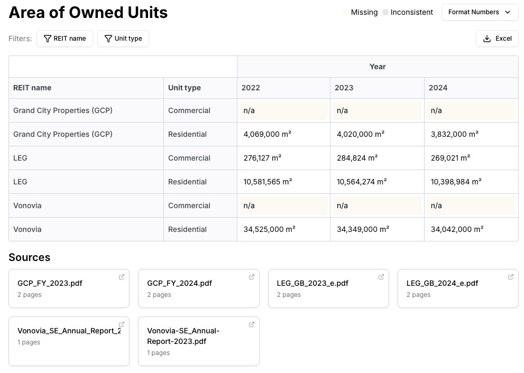Image resolution: width=524 pixels, height=373 pixels.
Task: Click the funnel icon beside REIT name filter
Action: coord(48,39)
